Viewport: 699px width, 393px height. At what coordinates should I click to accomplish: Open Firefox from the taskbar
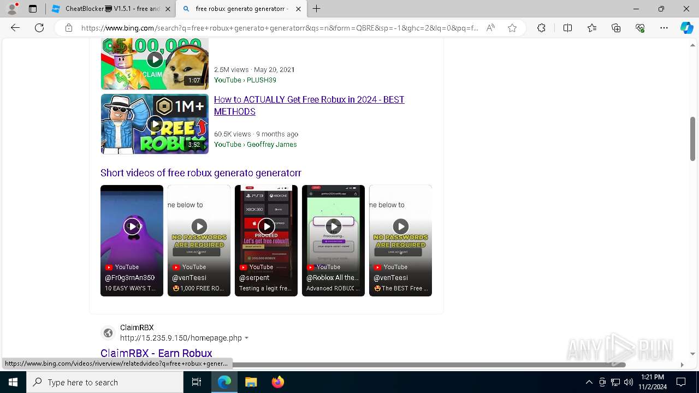(277, 382)
